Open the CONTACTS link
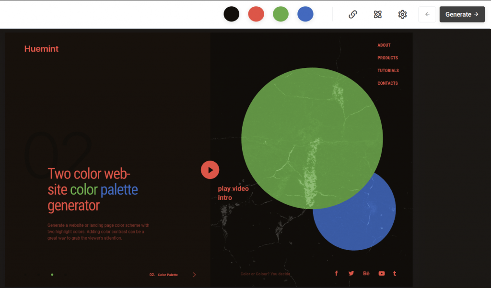Viewport: 491px width, 288px height. [387, 83]
